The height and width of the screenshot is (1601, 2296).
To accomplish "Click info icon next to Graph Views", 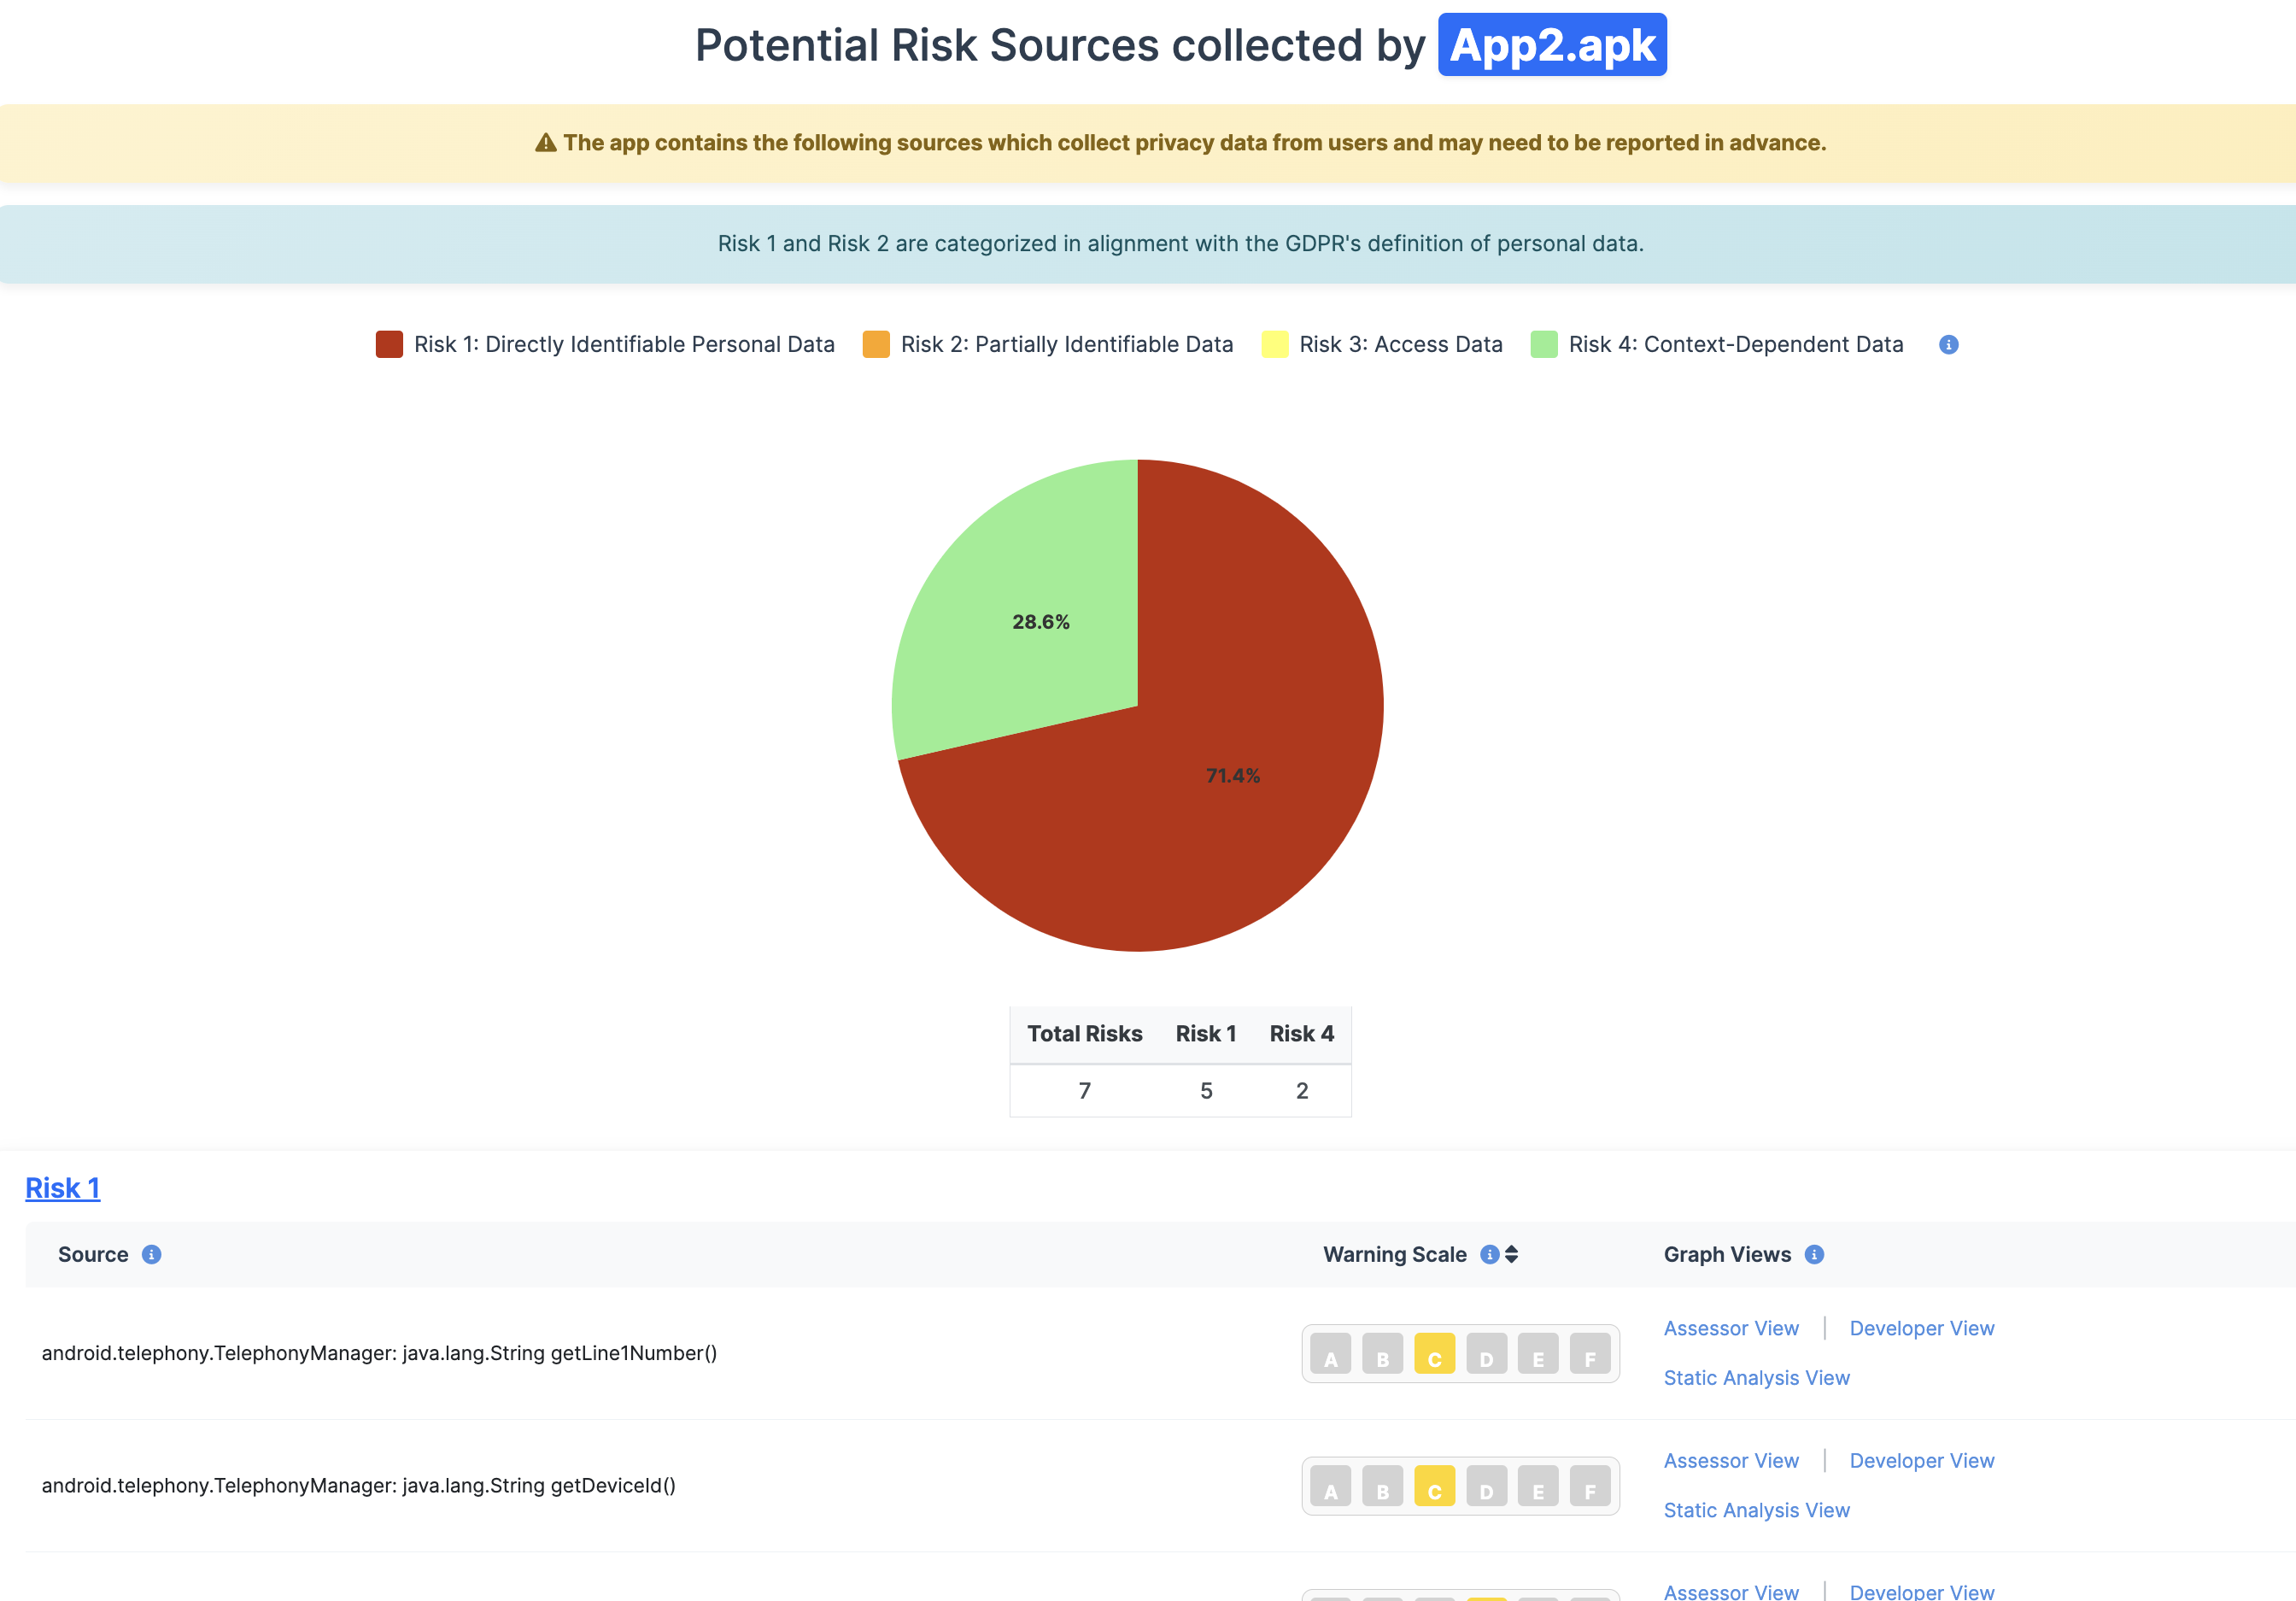I will (1814, 1254).
